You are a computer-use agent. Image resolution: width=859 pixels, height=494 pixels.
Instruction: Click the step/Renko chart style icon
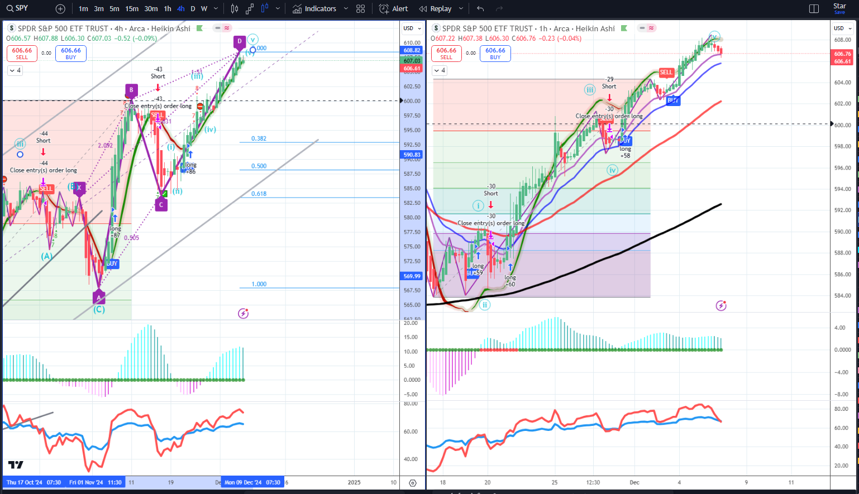tap(250, 9)
